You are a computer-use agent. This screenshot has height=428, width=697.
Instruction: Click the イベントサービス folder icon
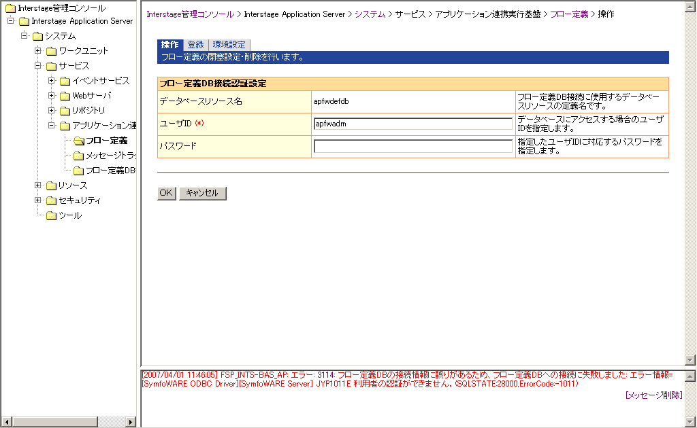tap(65, 81)
